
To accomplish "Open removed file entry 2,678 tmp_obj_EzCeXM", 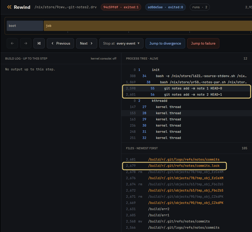I will 187,172.
